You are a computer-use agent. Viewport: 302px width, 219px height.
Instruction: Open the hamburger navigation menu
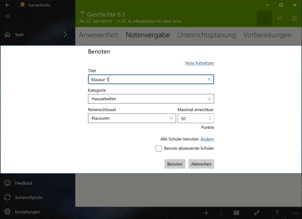tap(7, 16)
